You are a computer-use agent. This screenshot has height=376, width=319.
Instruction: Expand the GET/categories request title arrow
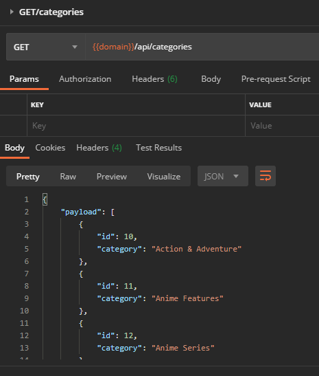(x=12, y=12)
